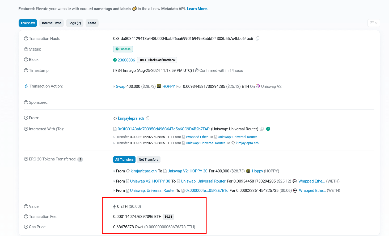
Task: Click the HOPPY token icon in Transaction Action
Action: pyautogui.click(x=159, y=86)
